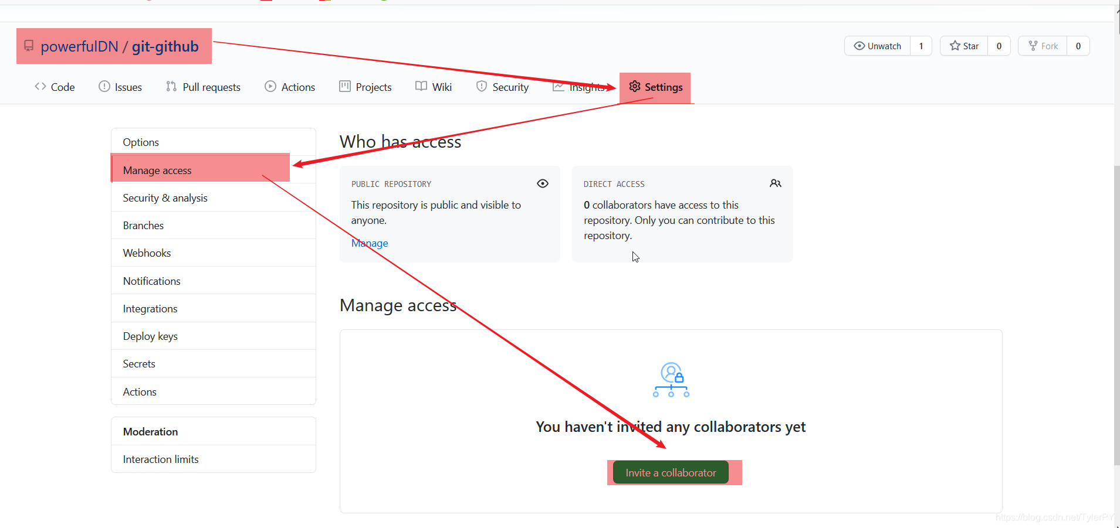Open the Settings tab
This screenshot has height=528, width=1120.
pyautogui.click(x=655, y=87)
